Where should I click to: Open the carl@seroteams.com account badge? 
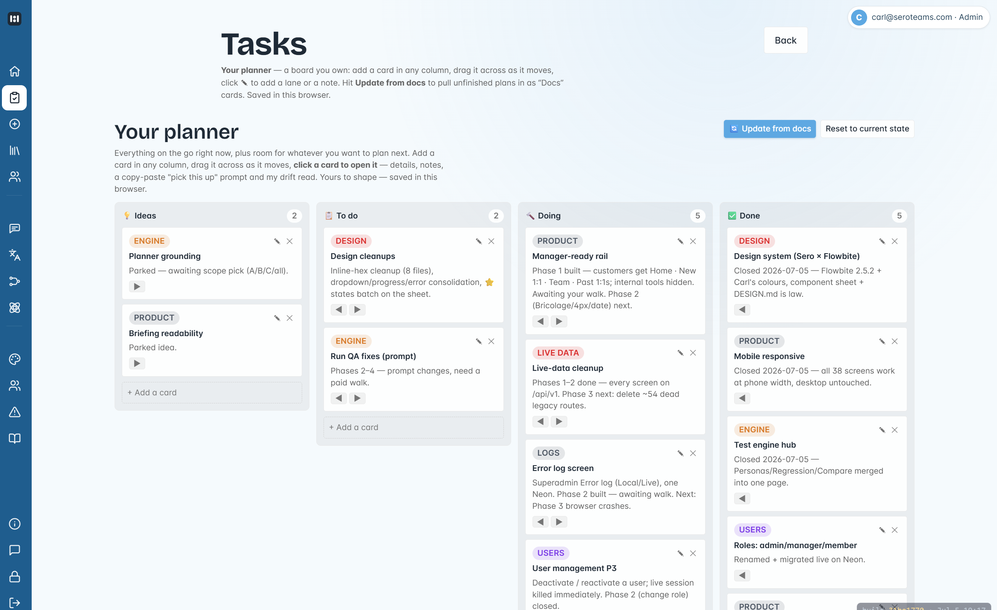[x=919, y=18]
